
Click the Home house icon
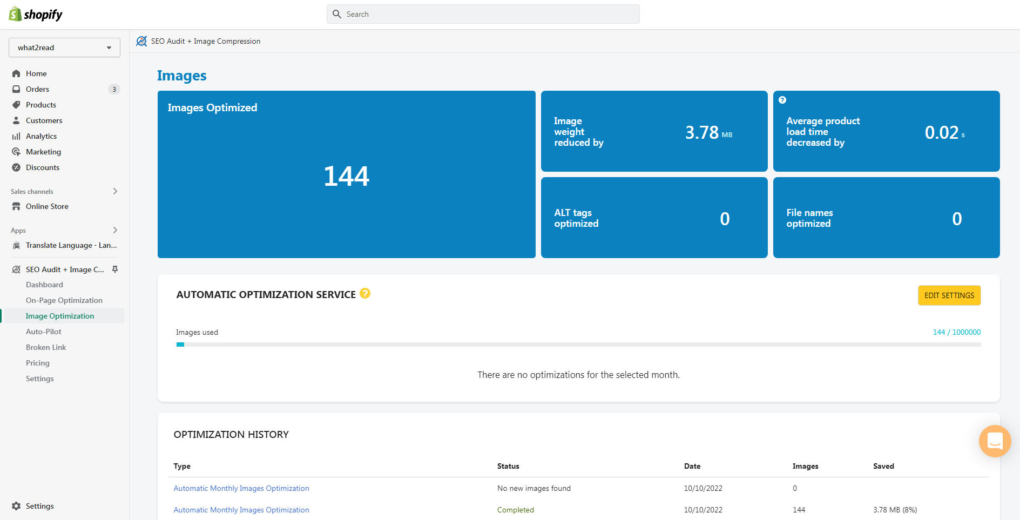(16, 73)
